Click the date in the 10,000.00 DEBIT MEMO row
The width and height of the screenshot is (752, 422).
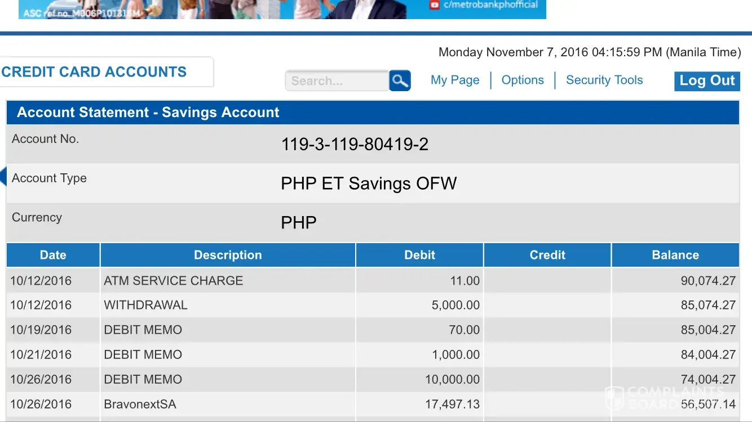coord(41,379)
